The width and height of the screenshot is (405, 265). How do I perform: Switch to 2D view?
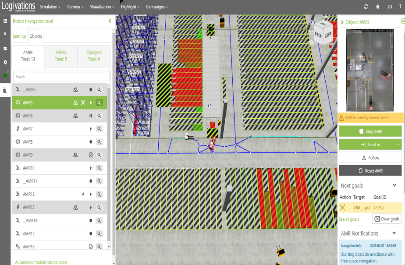(390, 7)
